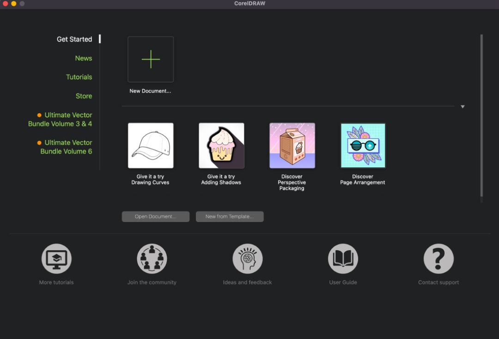The image size is (499, 339).
Task: Click the Contact support question mark icon
Action: pos(438,259)
